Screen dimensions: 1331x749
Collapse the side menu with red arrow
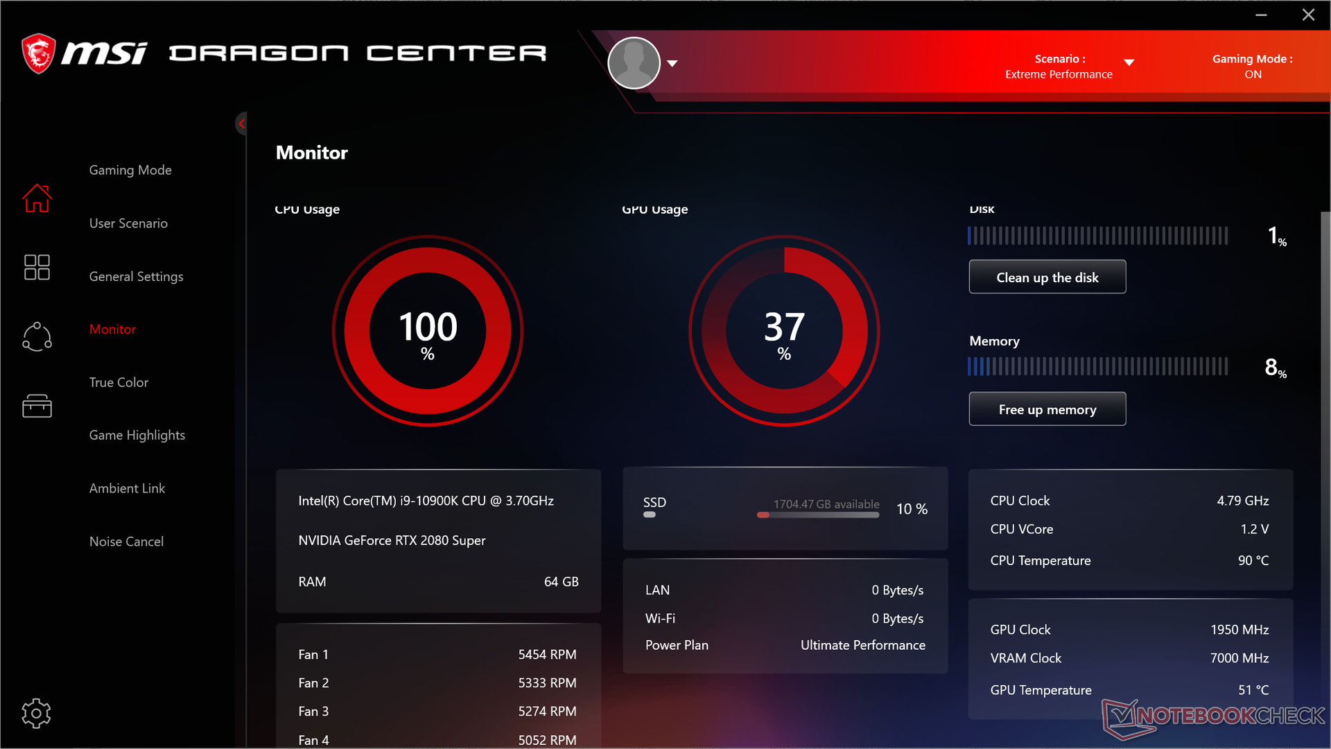tap(241, 124)
